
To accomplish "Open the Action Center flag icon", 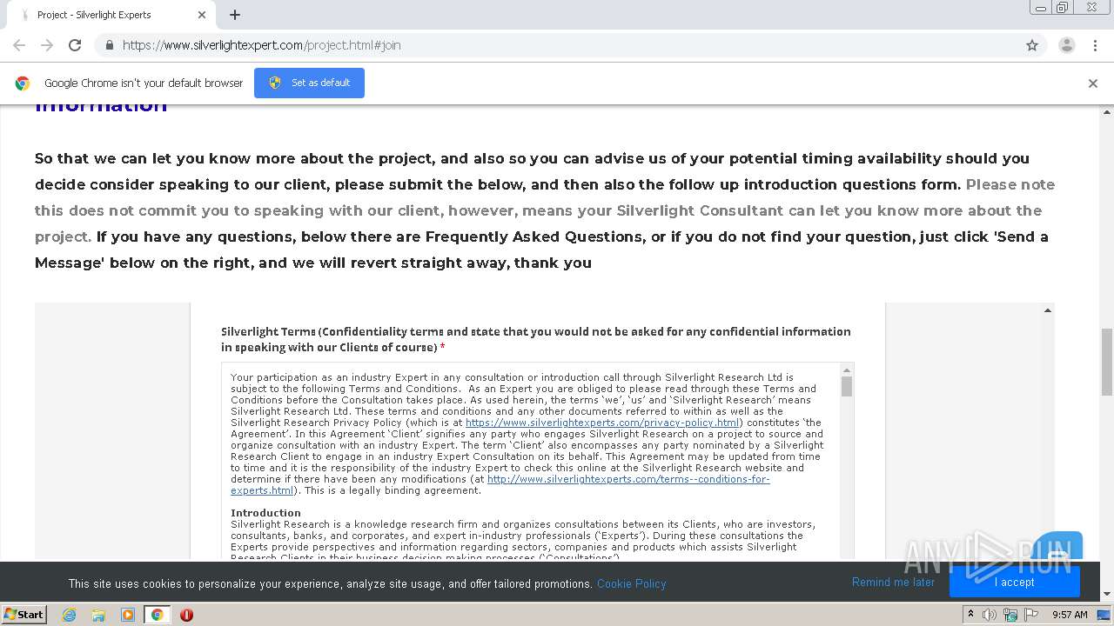I will (x=1031, y=615).
